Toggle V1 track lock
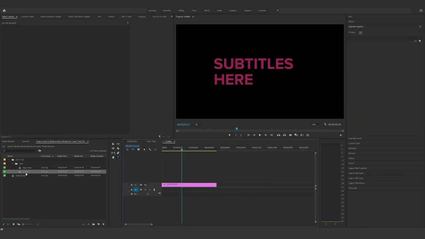The height and width of the screenshot is (239, 425). tap(131, 185)
